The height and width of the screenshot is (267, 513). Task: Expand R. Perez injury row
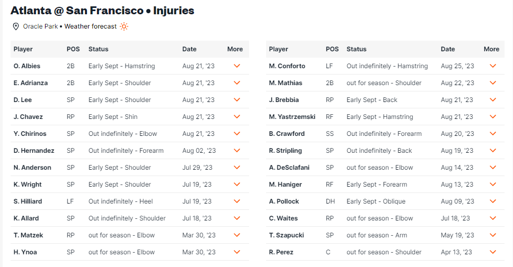click(493, 252)
